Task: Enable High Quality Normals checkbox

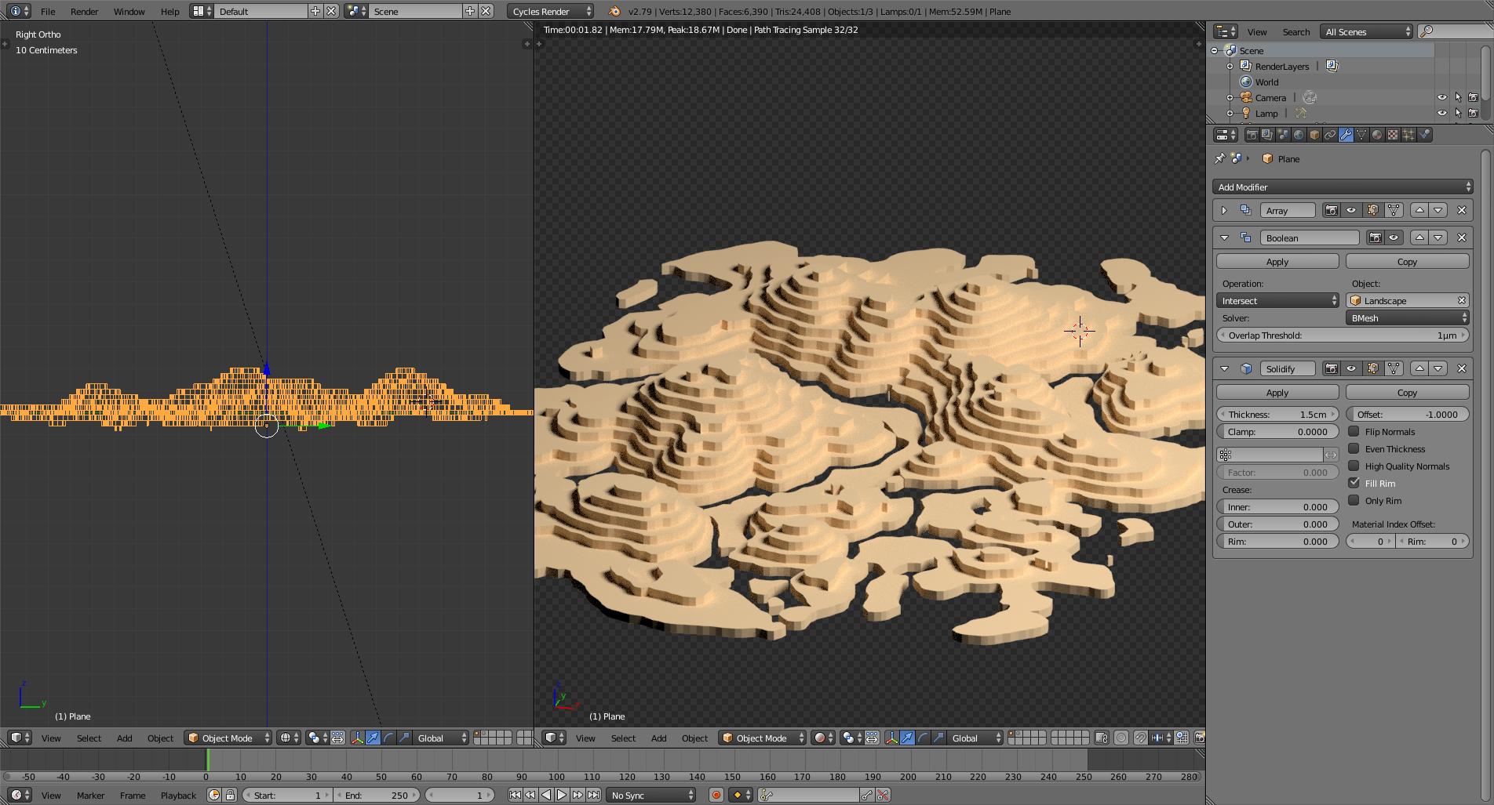Action: [x=1354, y=466]
